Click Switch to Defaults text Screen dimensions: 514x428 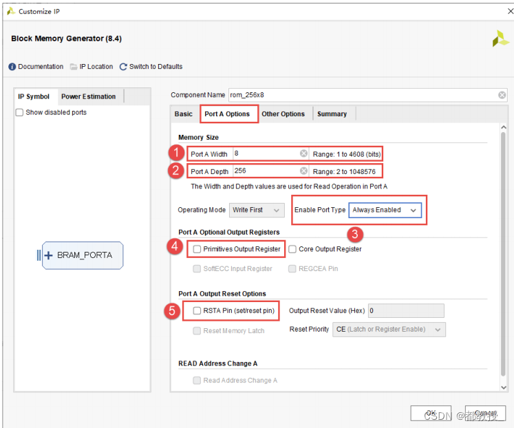156,67
